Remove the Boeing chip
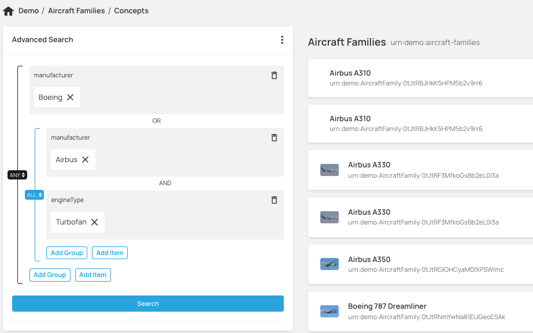Viewport: 533px width, 333px height. click(x=71, y=98)
